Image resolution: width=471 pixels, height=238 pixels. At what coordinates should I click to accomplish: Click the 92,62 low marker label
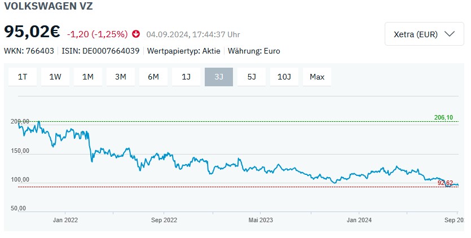click(445, 183)
